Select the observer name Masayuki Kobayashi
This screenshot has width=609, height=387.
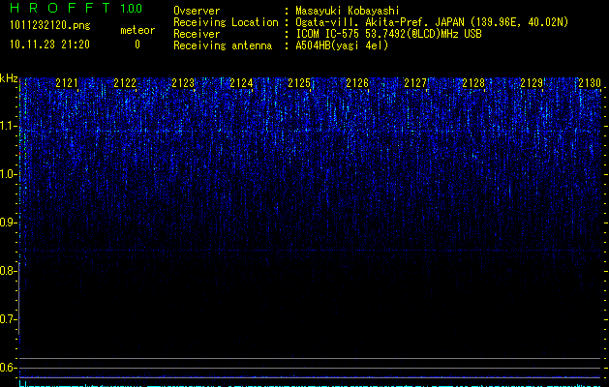[x=348, y=11]
